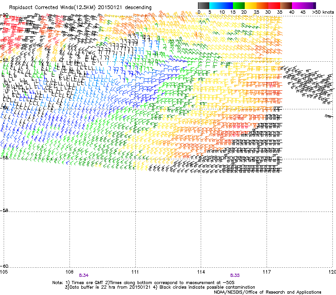Click the red 30-35 knots legend color
This screenshot has height=295, width=336.
274,5
